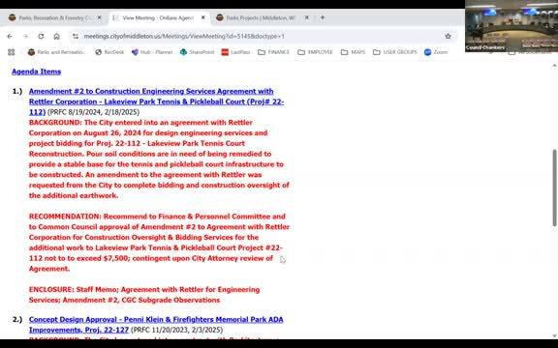Click the BACKGROUND paragraph text of item 1
The height and width of the screenshot is (348, 558).
159,159
